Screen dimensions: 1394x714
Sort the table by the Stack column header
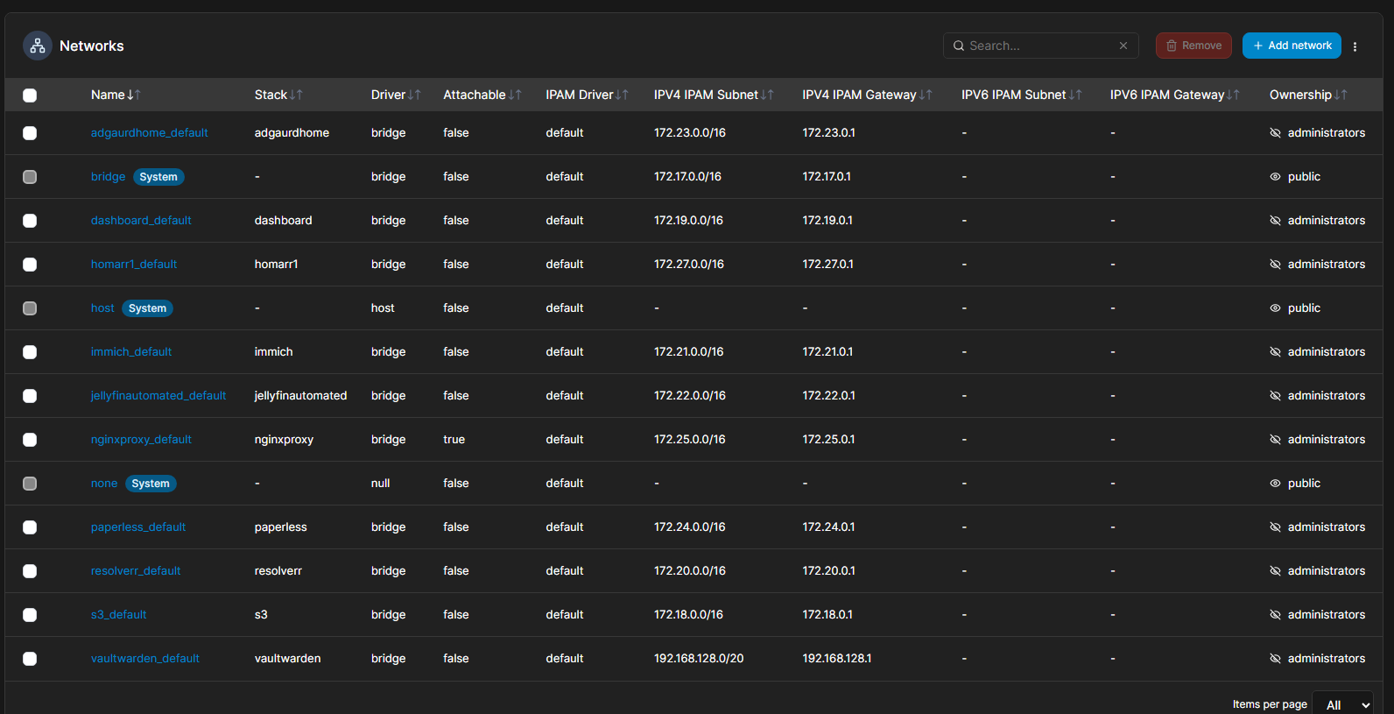pos(271,95)
